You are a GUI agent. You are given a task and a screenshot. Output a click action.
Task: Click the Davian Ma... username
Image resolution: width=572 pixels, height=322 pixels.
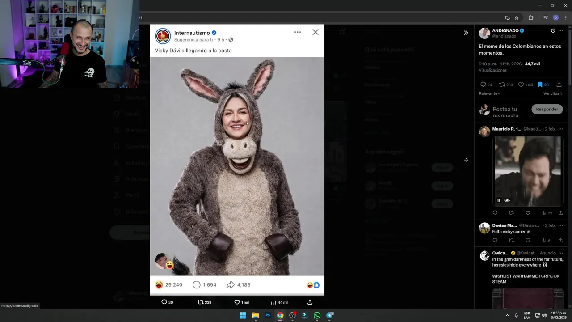pyautogui.click(x=505, y=225)
